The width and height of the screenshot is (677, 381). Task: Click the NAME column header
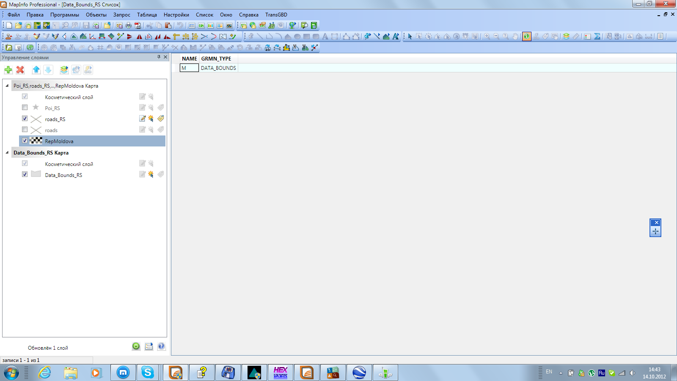pos(189,59)
